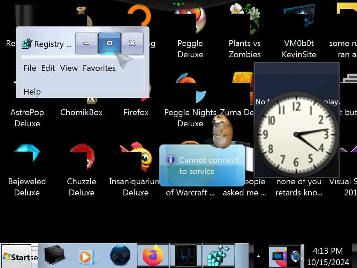Open the 4:13 PM date and time display

click(x=328, y=256)
